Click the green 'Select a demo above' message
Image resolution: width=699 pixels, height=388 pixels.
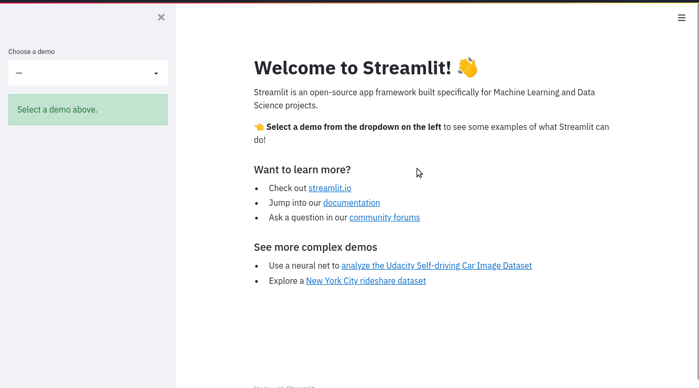tap(88, 109)
